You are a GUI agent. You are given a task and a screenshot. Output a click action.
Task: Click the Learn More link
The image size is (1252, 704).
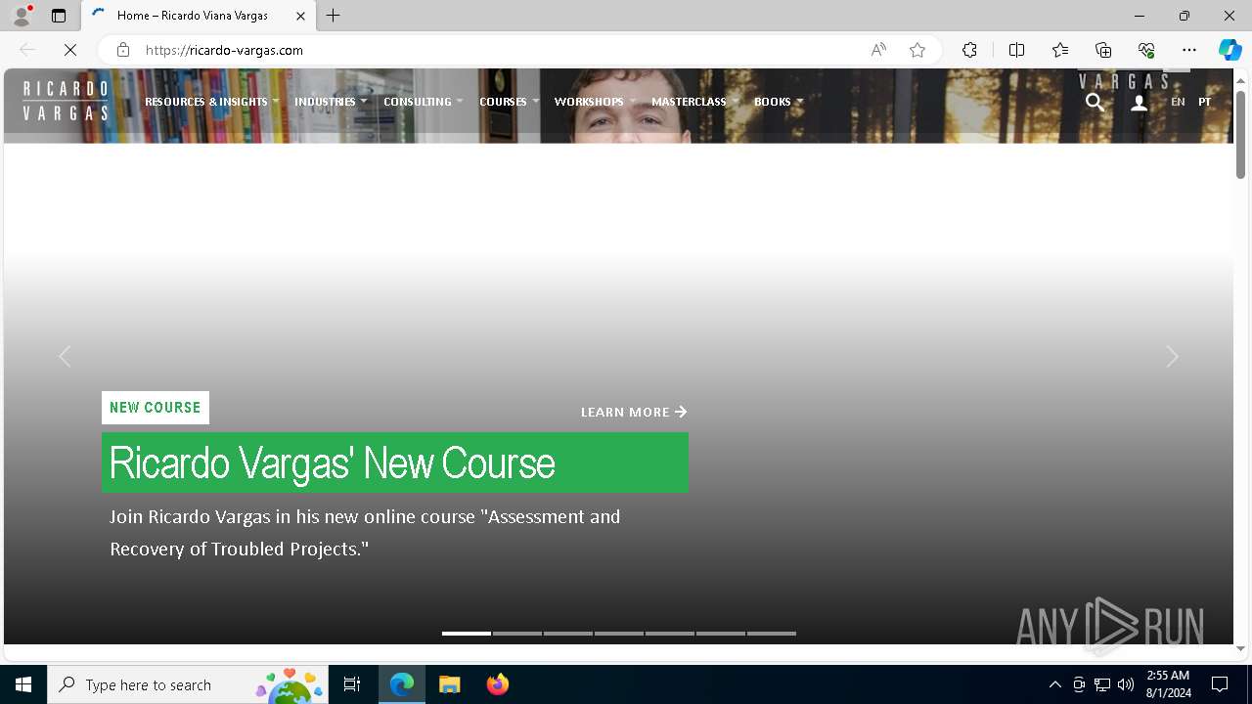[x=634, y=412]
